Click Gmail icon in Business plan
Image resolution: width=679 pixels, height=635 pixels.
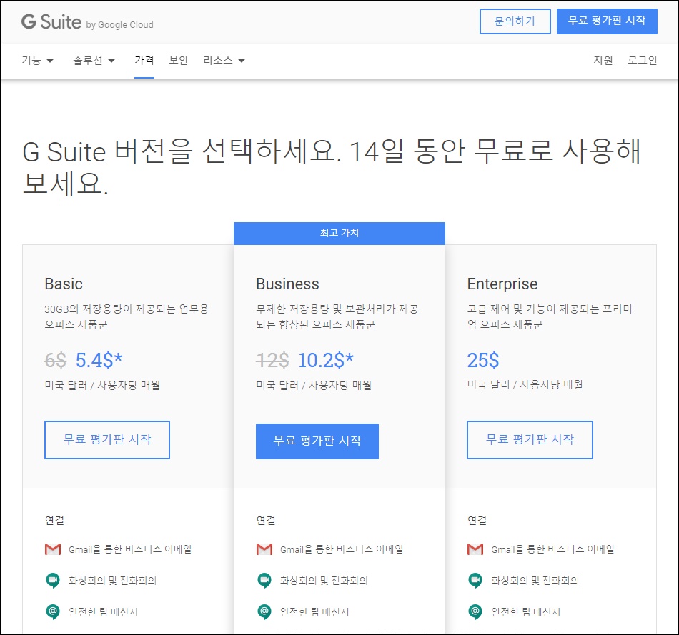coord(264,549)
